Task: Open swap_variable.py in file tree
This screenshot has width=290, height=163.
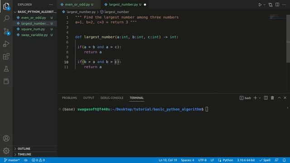Action: pos(35,35)
